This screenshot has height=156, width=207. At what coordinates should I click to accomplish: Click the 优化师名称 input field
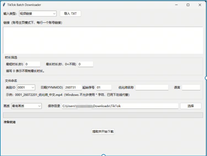[x=152, y=87]
